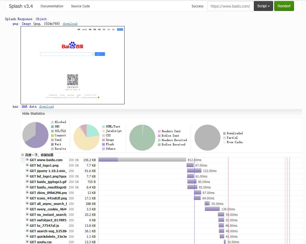Collapse the 百度一下，你就知道 page group
The image size is (306, 244).
click(22, 155)
